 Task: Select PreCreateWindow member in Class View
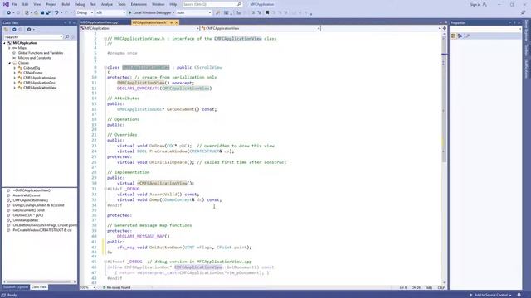point(42,230)
